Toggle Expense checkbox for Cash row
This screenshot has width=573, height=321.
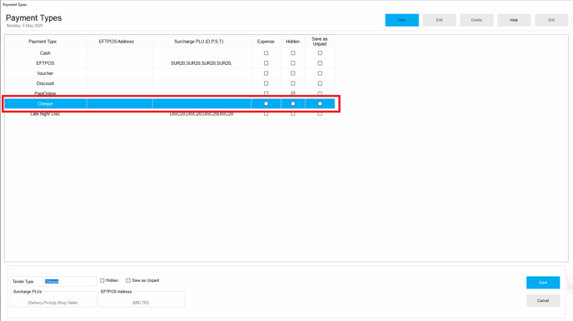pyautogui.click(x=266, y=53)
